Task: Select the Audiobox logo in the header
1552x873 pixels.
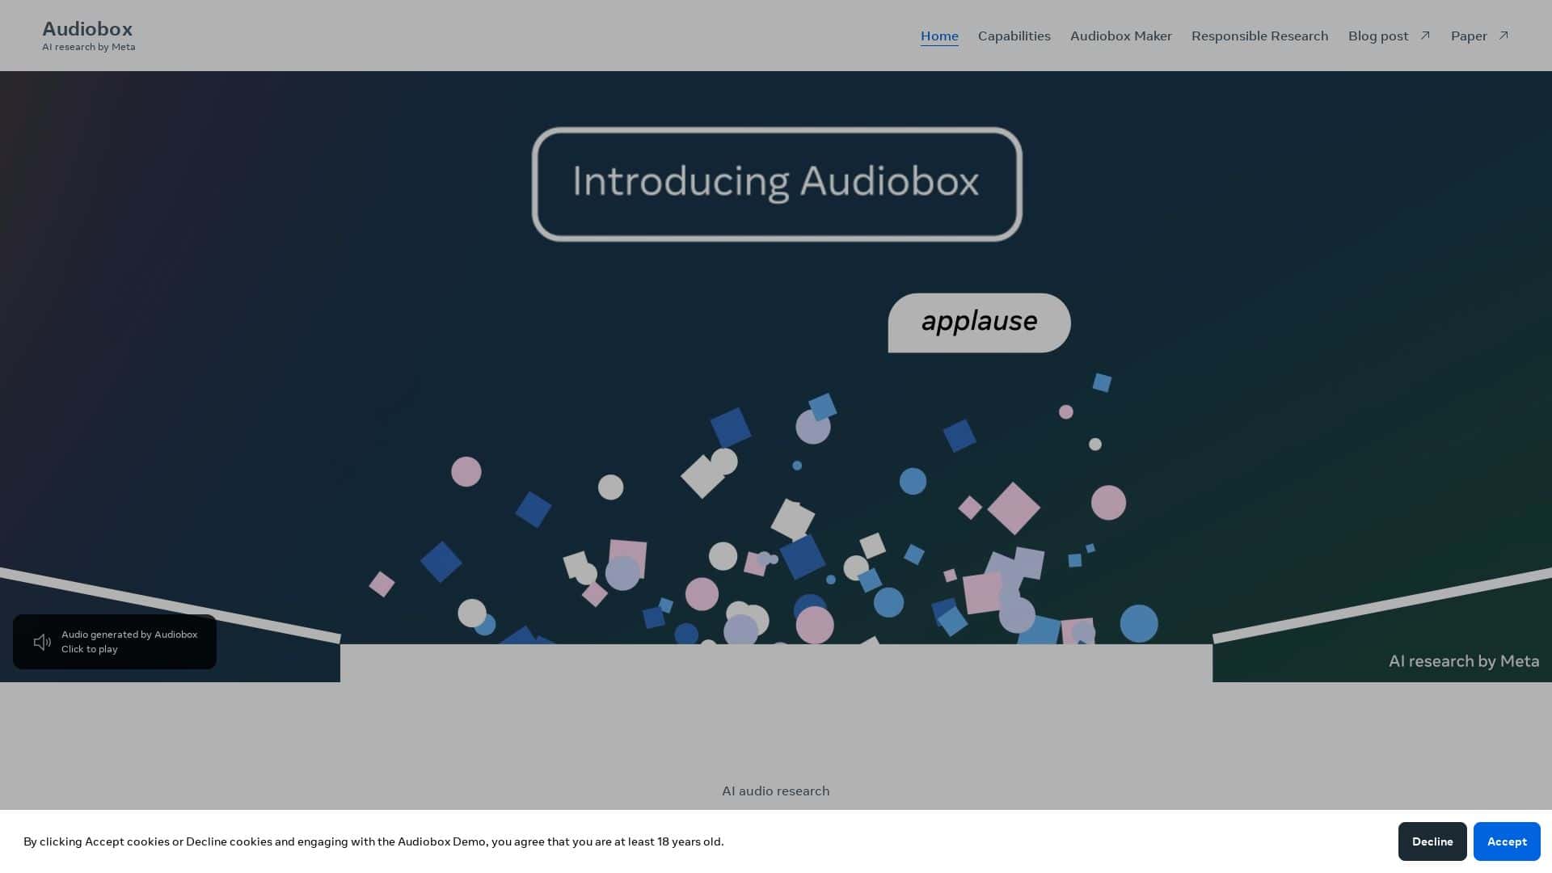Action: tap(88, 28)
